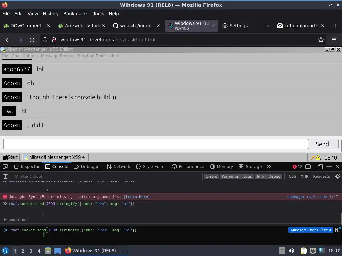
Task: Click the insecure connection padlock icon
Action: pyautogui.click(x=54, y=40)
